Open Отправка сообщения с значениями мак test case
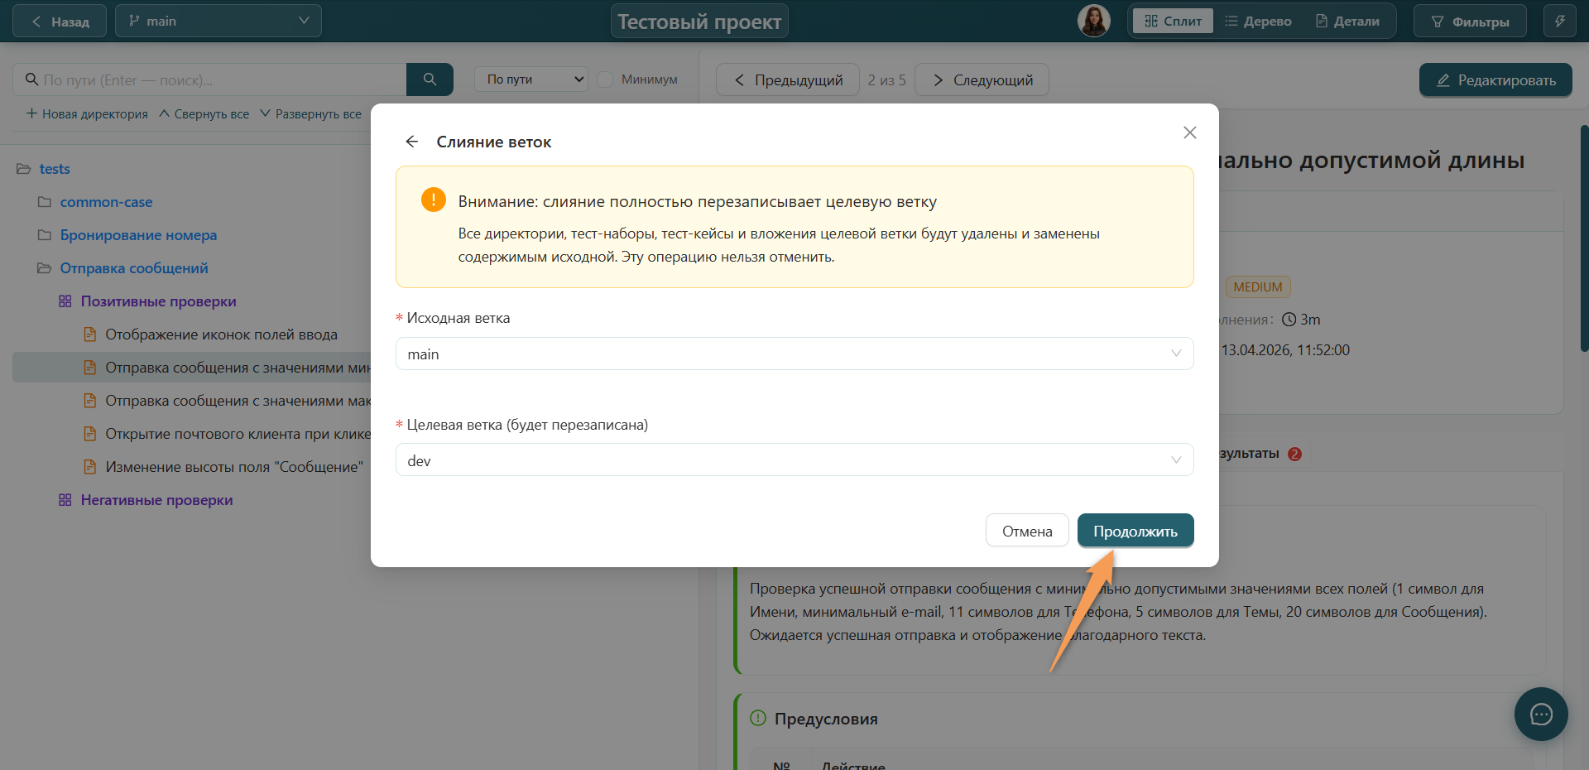Screen dimensions: 1589x770 coord(238,401)
